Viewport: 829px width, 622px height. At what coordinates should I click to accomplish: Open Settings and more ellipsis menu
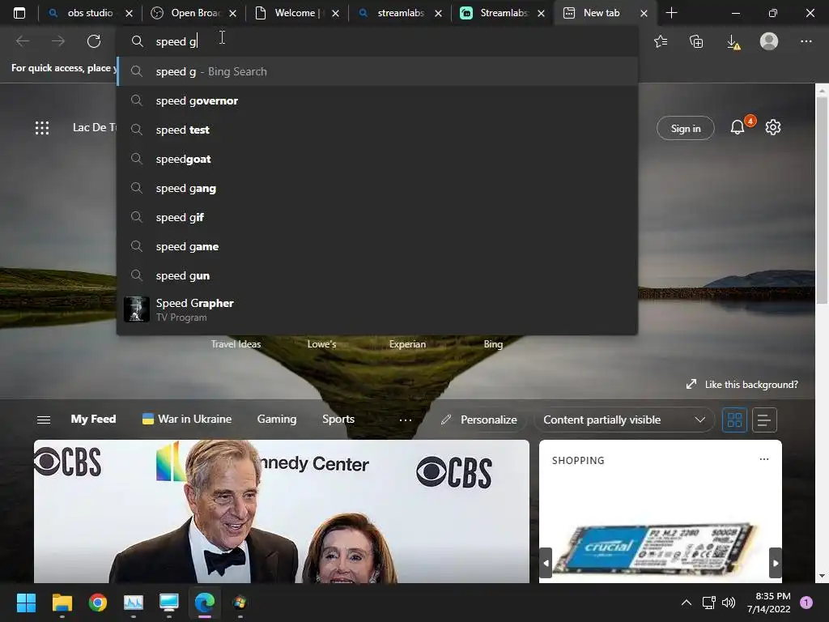coord(806,41)
